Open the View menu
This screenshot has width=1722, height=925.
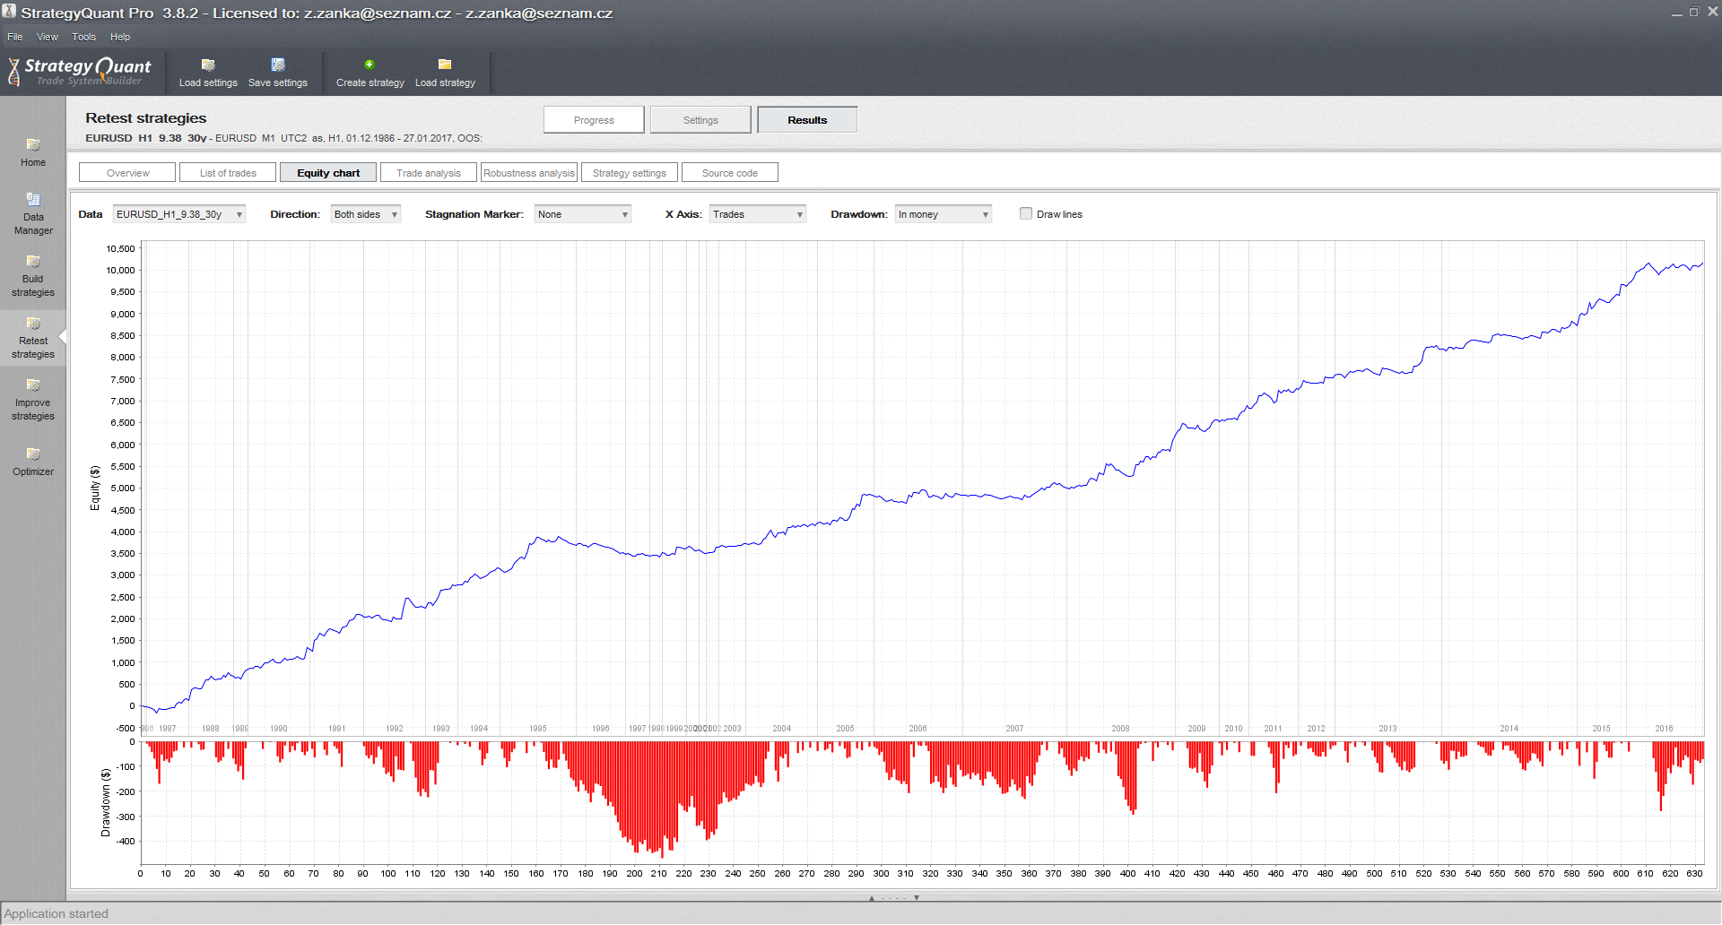click(48, 37)
